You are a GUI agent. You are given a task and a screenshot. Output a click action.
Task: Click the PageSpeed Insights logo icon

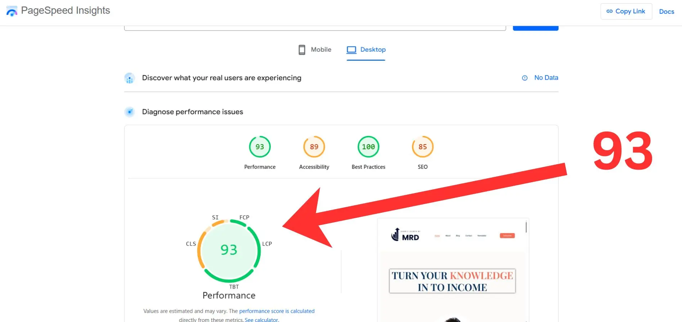(12, 11)
